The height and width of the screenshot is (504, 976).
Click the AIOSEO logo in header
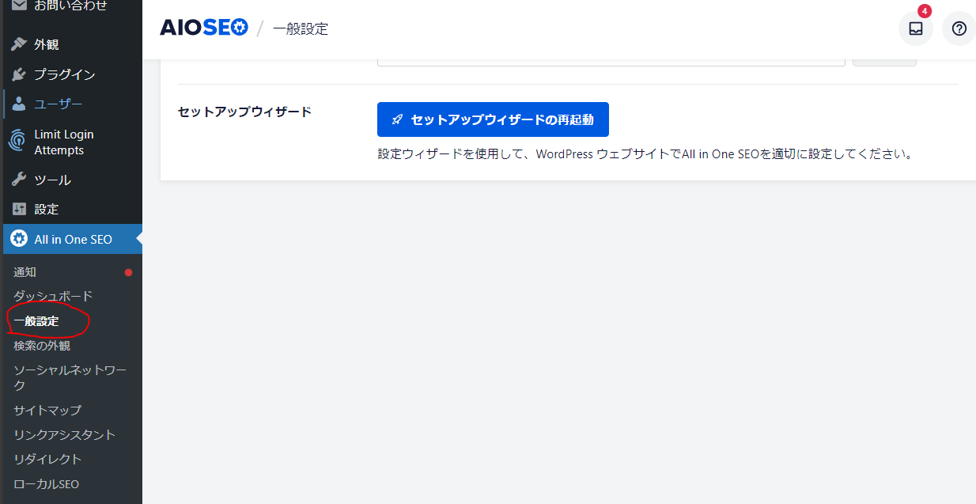pos(204,28)
